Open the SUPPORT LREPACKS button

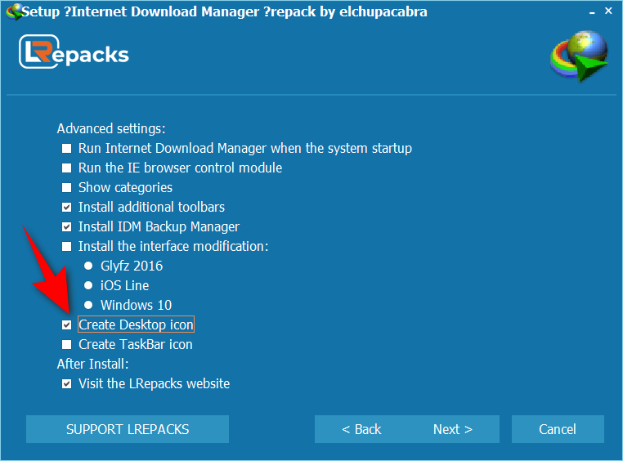(x=128, y=429)
